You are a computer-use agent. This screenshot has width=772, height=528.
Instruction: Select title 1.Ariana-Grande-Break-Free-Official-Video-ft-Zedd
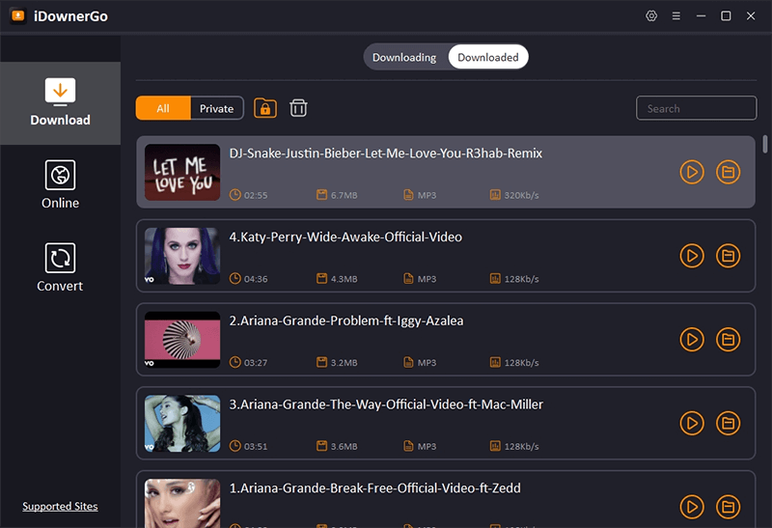click(374, 488)
